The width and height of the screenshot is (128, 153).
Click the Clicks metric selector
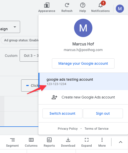[x=30, y=86]
